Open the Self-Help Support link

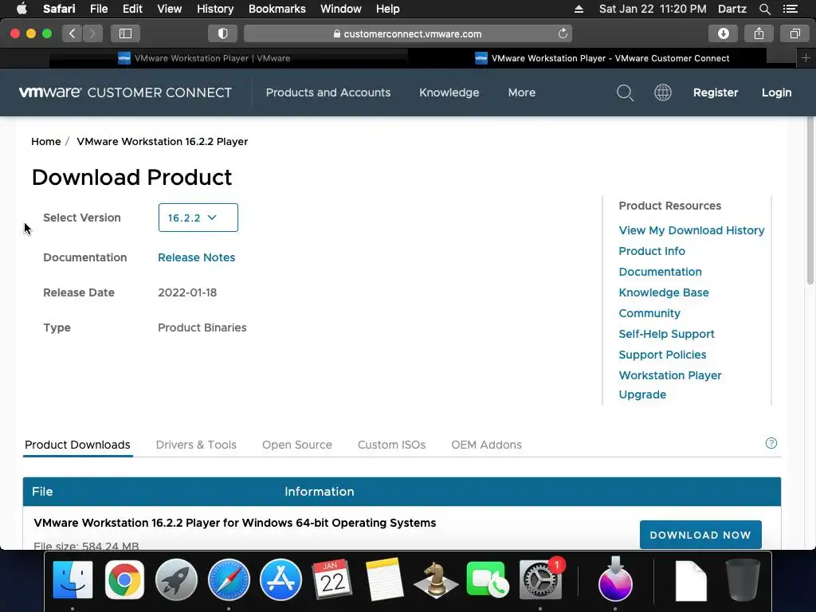(x=667, y=334)
